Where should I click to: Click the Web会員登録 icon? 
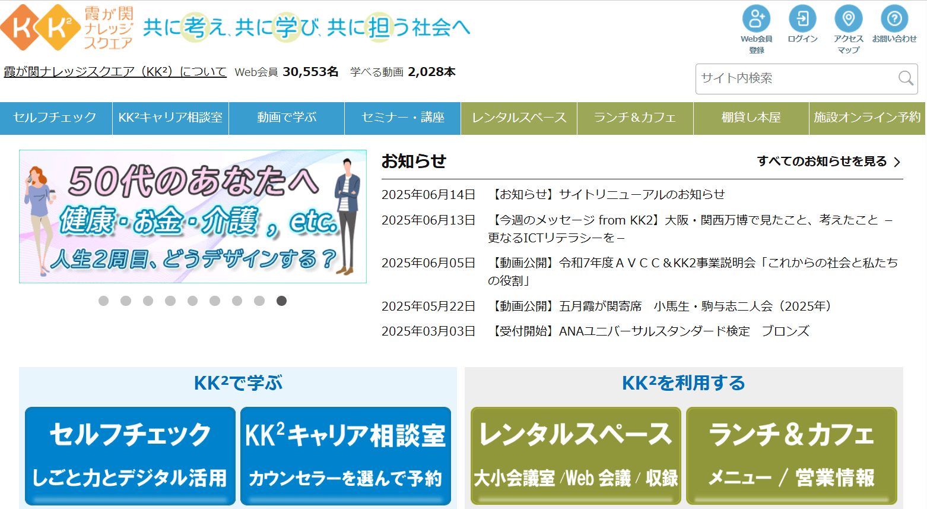pyautogui.click(x=756, y=19)
